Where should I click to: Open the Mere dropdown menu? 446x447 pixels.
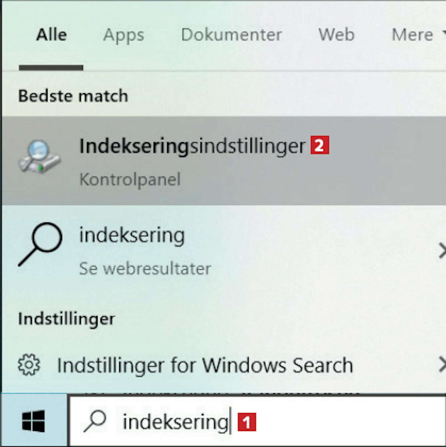point(418,35)
